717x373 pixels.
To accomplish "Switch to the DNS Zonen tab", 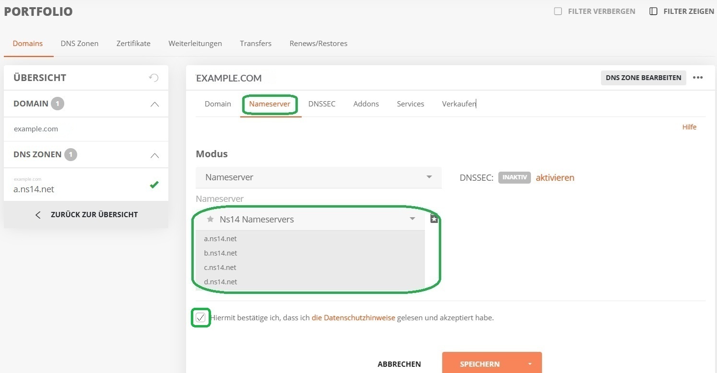I will click(x=80, y=43).
